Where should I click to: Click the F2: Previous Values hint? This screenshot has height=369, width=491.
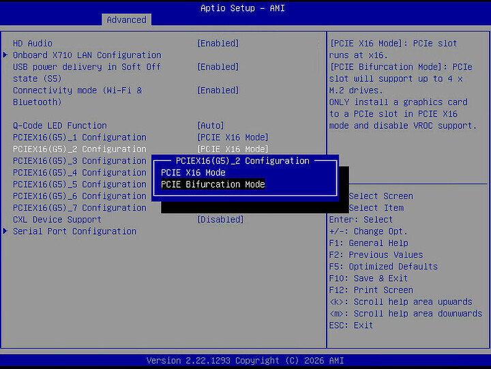pyautogui.click(x=376, y=254)
